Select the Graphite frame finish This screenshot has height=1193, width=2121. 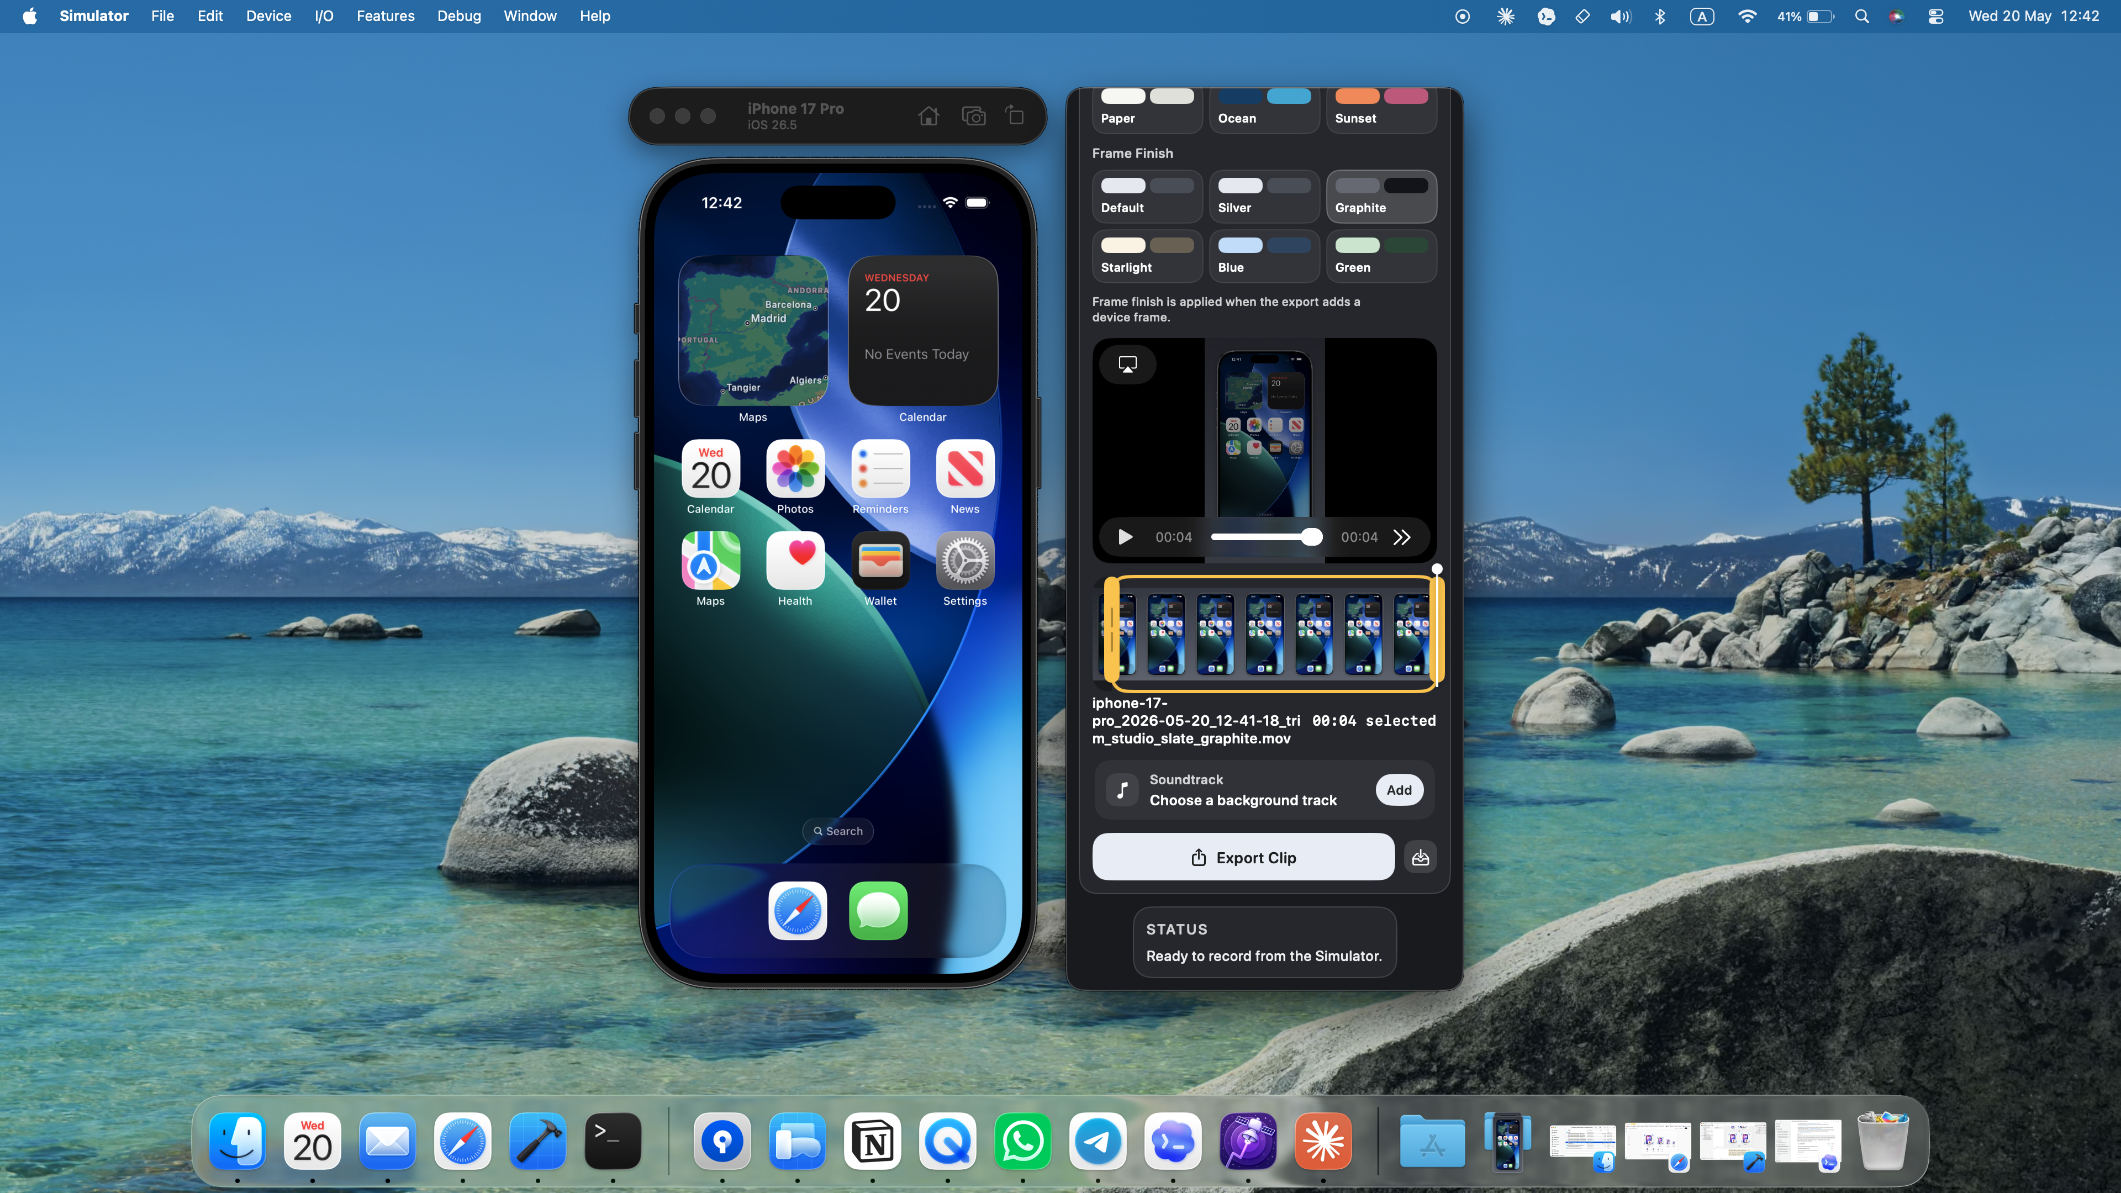(1381, 197)
